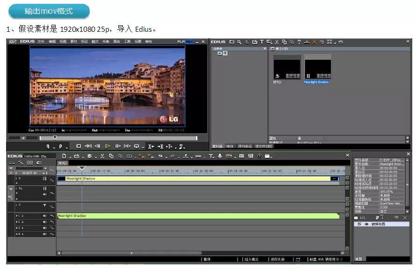
Task: Click the Fast forward button in the player
Action: [x=127, y=146]
